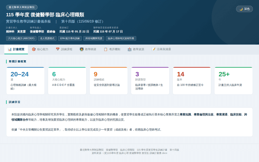
Task: Click the 六大核心能力 (ABCDEF) tag
Action: click(x=21, y=38)
